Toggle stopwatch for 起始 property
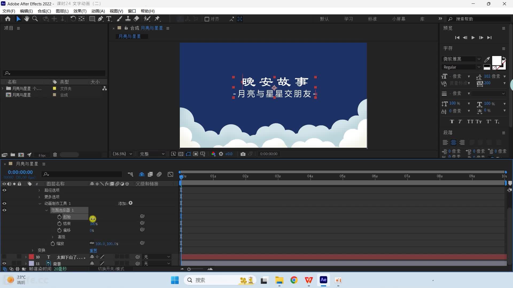The image size is (513, 288). (59, 217)
